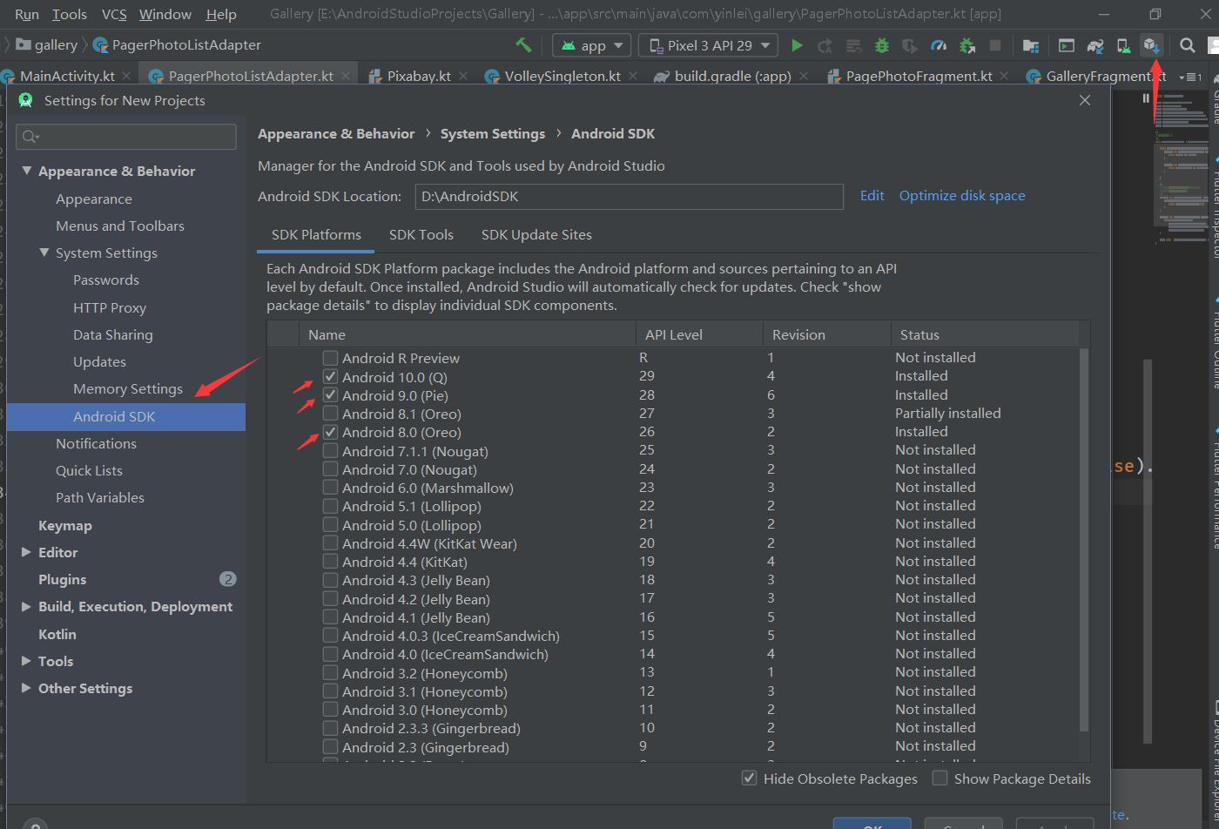The height and width of the screenshot is (829, 1219).
Task: Click the SDK platforms table vertical scrollbar
Action: click(x=1084, y=540)
